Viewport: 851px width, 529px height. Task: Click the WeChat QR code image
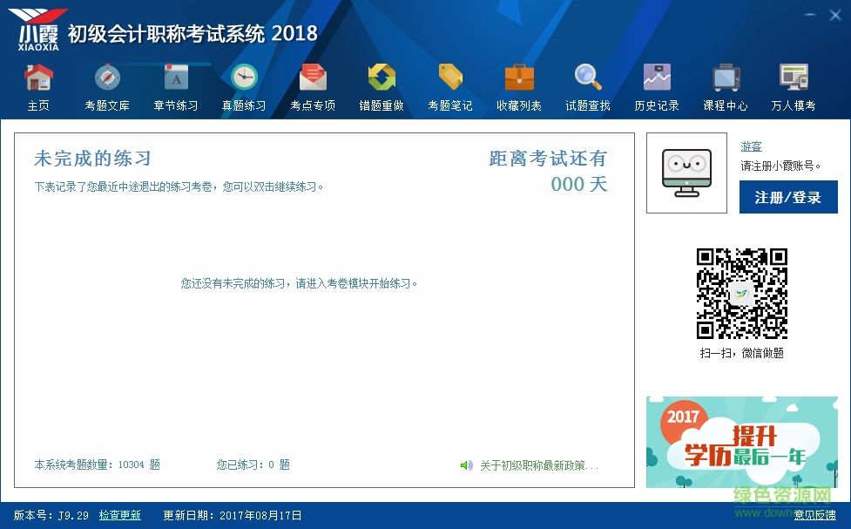click(x=741, y=292)
